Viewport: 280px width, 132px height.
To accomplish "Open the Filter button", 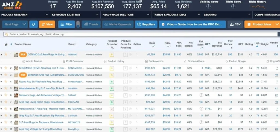I will pos(66,24).
